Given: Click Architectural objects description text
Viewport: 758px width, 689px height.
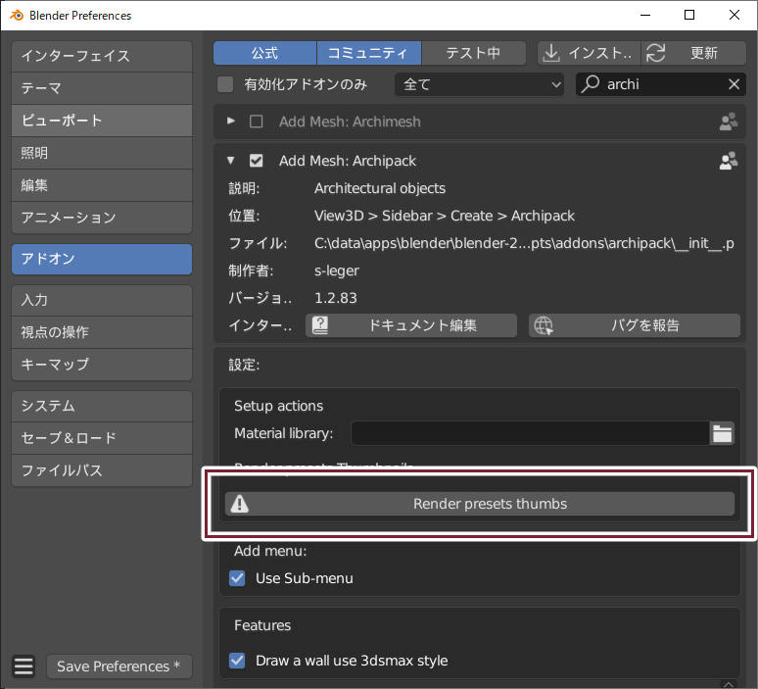Looking at the screenshot, I should coord(380,188).
